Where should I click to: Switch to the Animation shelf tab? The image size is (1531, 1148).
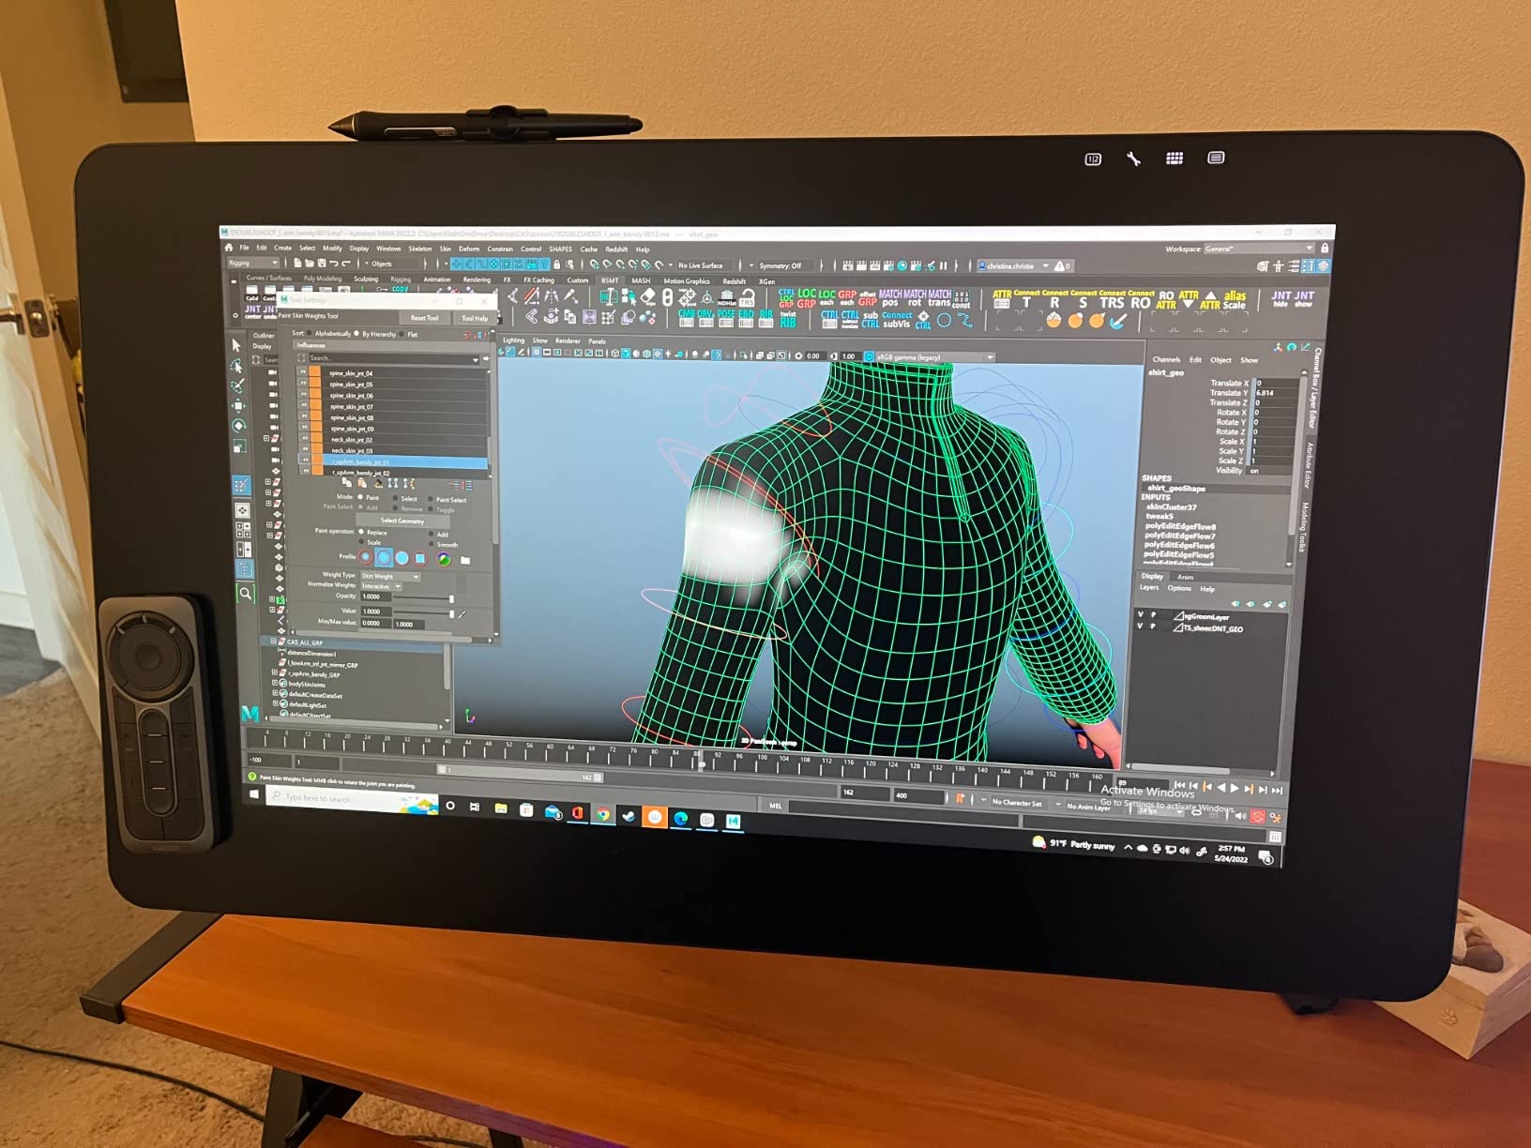(436, 279)
